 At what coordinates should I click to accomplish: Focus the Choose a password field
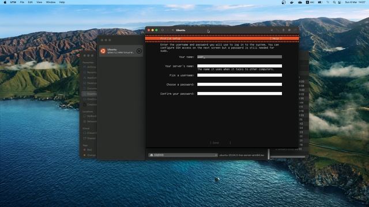239,85
